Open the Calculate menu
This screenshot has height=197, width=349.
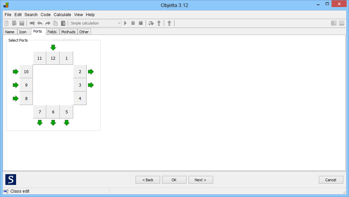pos(62,15)
